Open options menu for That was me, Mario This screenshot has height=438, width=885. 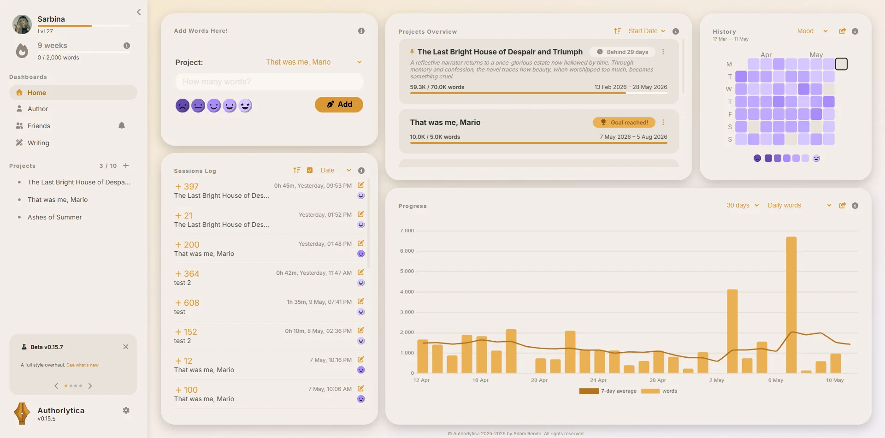tap(663, 122)
